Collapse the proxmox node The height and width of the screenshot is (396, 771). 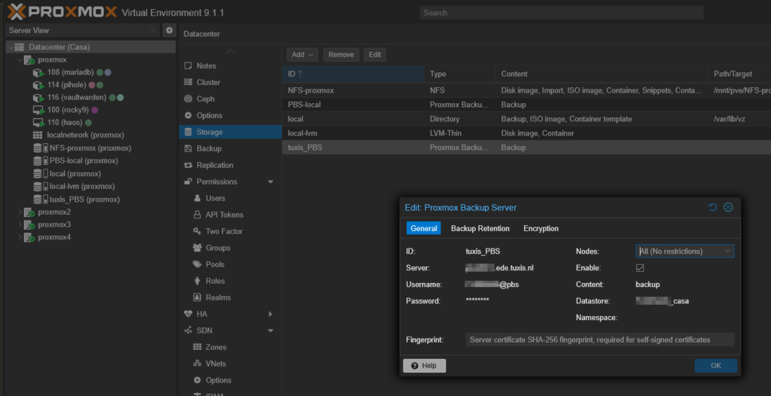coord(20,60)
